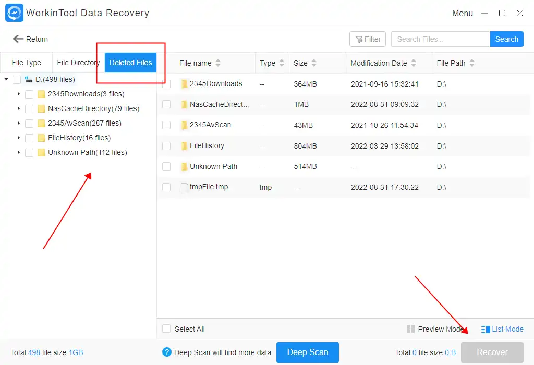Sort by File name column arrows
Image resolution: width=534 pixels, height=365 pixels.
click(x=218, y=63)
